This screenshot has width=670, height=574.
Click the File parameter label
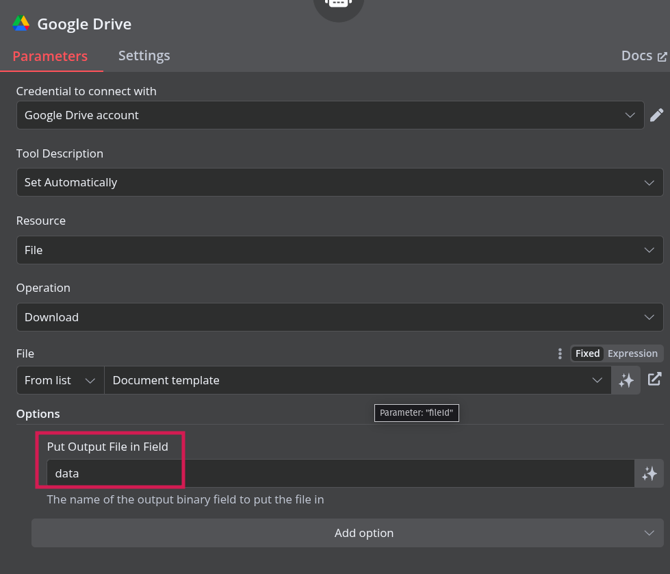tap(25, 353)
